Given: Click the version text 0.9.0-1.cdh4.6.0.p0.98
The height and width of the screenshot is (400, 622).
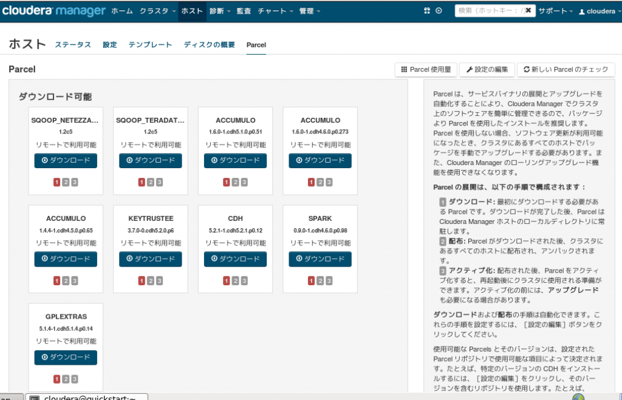Looking at the screenshot, I should point(320,230).
